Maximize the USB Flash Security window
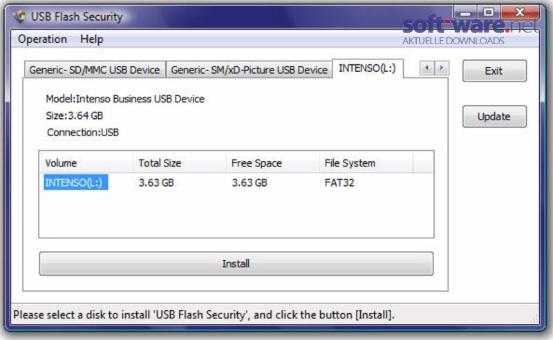This screenshot has height=340, width=553. click(x=489, y=13)
